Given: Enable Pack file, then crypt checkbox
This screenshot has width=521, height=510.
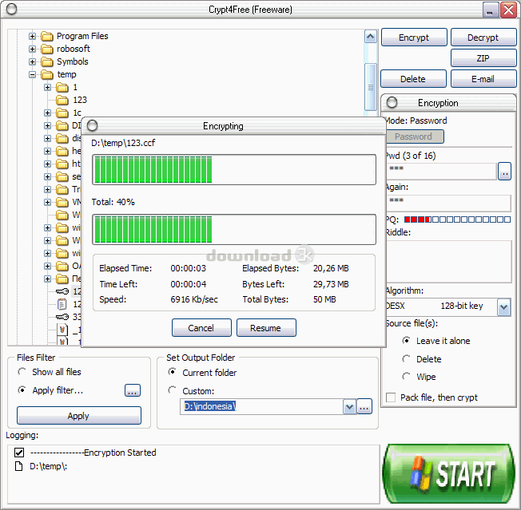Looking at the screenshot, I should pyautogui.click(x=391, y=397).
